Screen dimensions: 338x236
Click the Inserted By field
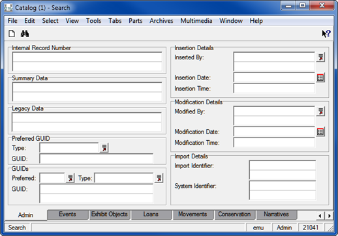coord(274,61)
